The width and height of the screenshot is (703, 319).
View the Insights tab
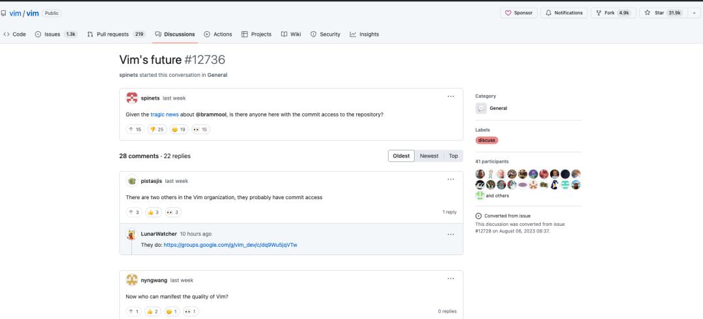pyautogui.click(x=365, y=34)
